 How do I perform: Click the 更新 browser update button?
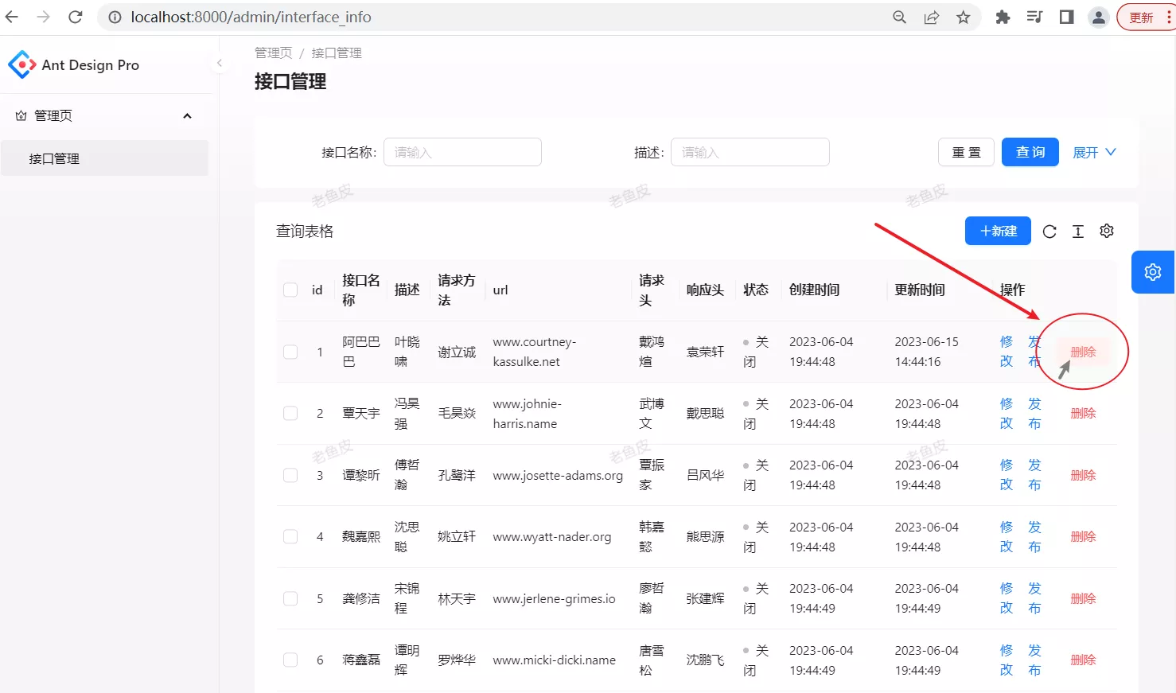1147,17
